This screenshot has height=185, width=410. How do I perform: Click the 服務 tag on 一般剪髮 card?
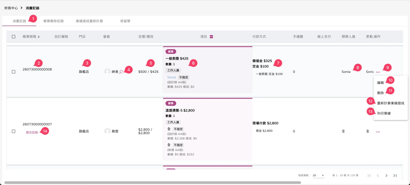click(171, 51)
